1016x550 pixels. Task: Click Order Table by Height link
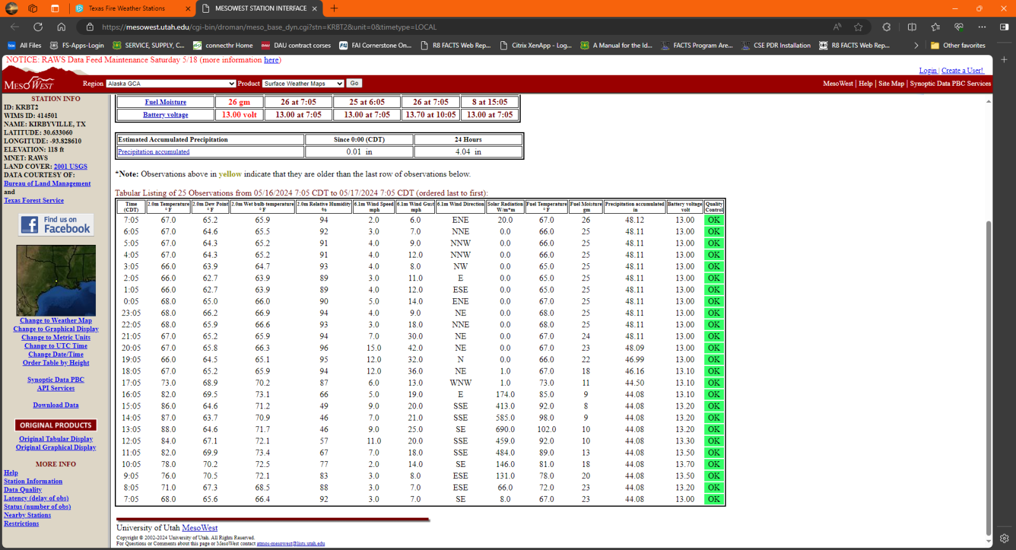pyautogui.click(x=56, y=363)
